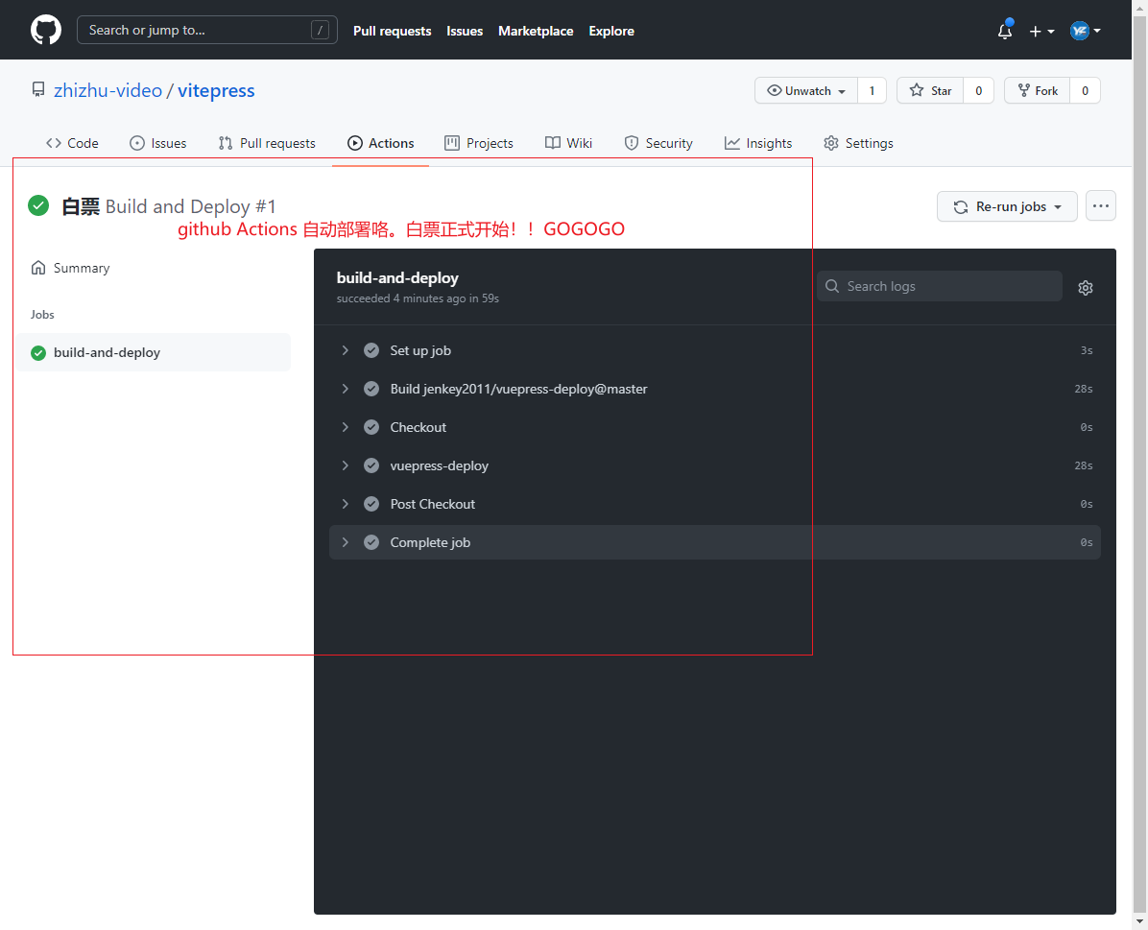Open the plus create-new menu

click(x=1041, y=31)
